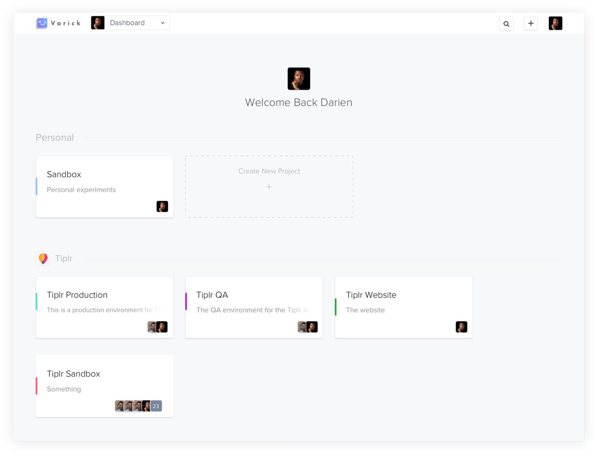599x456 pixels.
Task: Click the Varick logo in the header
Action: pyautogui.click(x=58, y=23)
